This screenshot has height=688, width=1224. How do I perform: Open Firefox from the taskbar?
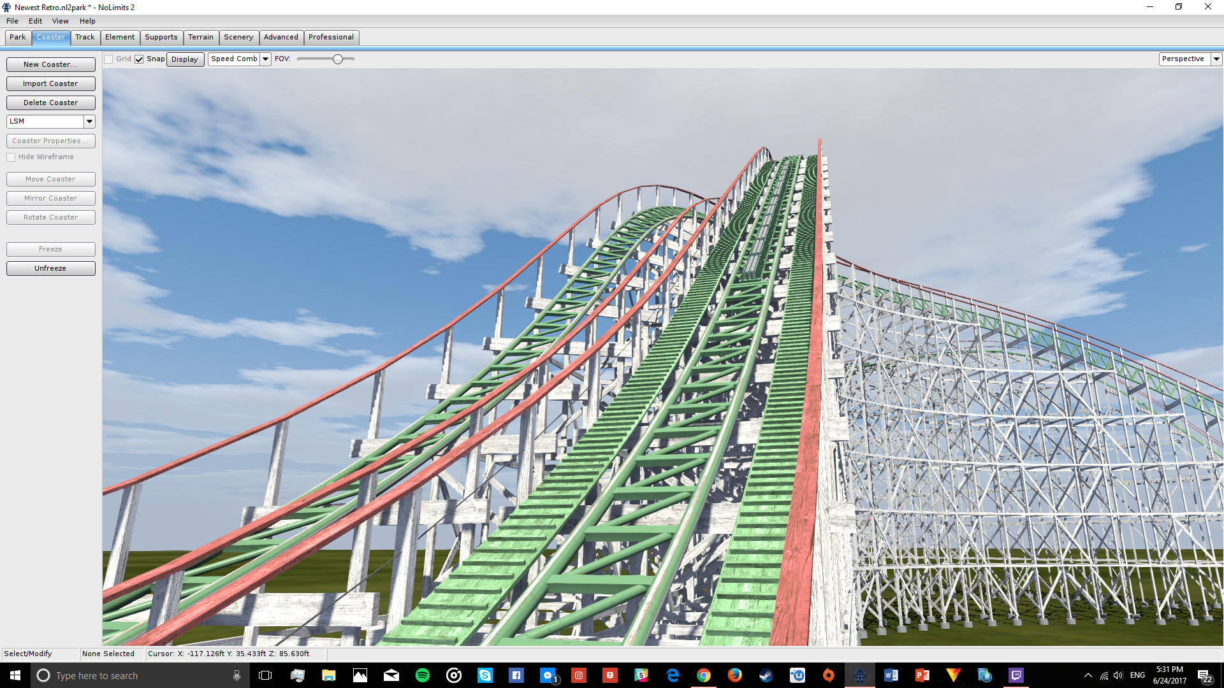(734, 675)
